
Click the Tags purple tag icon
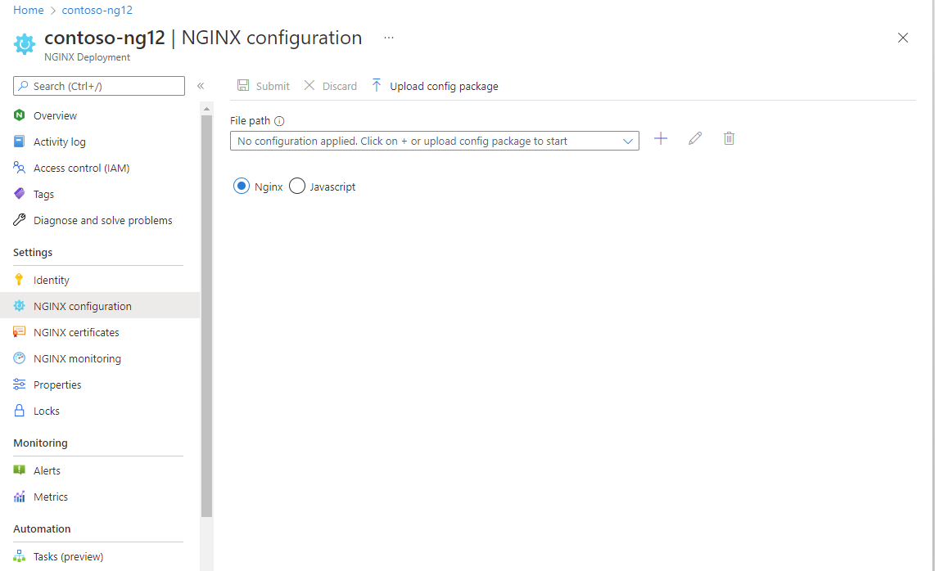19,194
